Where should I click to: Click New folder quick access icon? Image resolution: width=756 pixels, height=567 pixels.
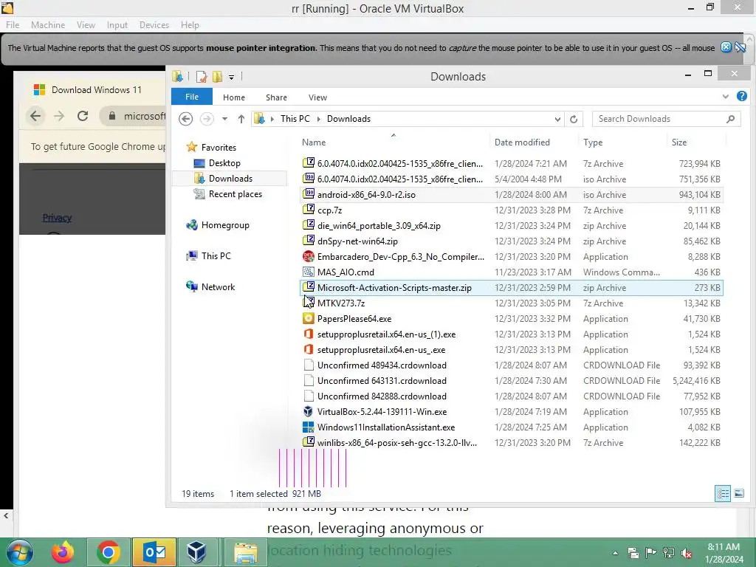218,76
